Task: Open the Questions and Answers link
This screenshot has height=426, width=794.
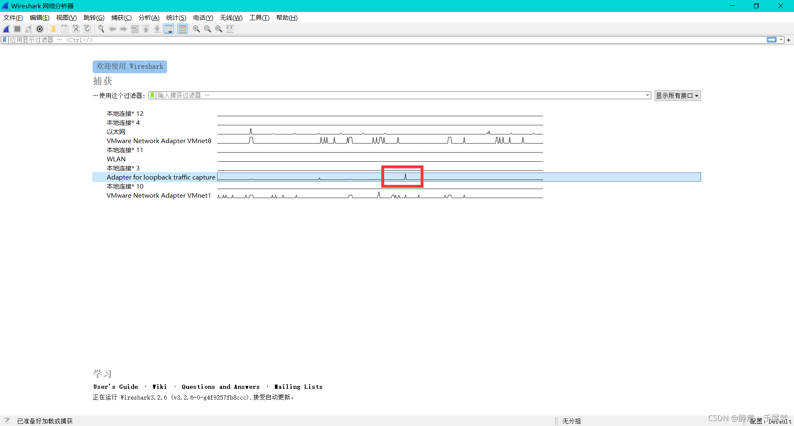Action: pos(221,387)
